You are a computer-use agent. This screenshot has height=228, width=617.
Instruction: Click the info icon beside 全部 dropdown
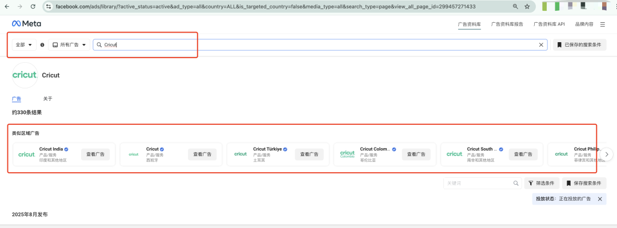click(42, 45)
